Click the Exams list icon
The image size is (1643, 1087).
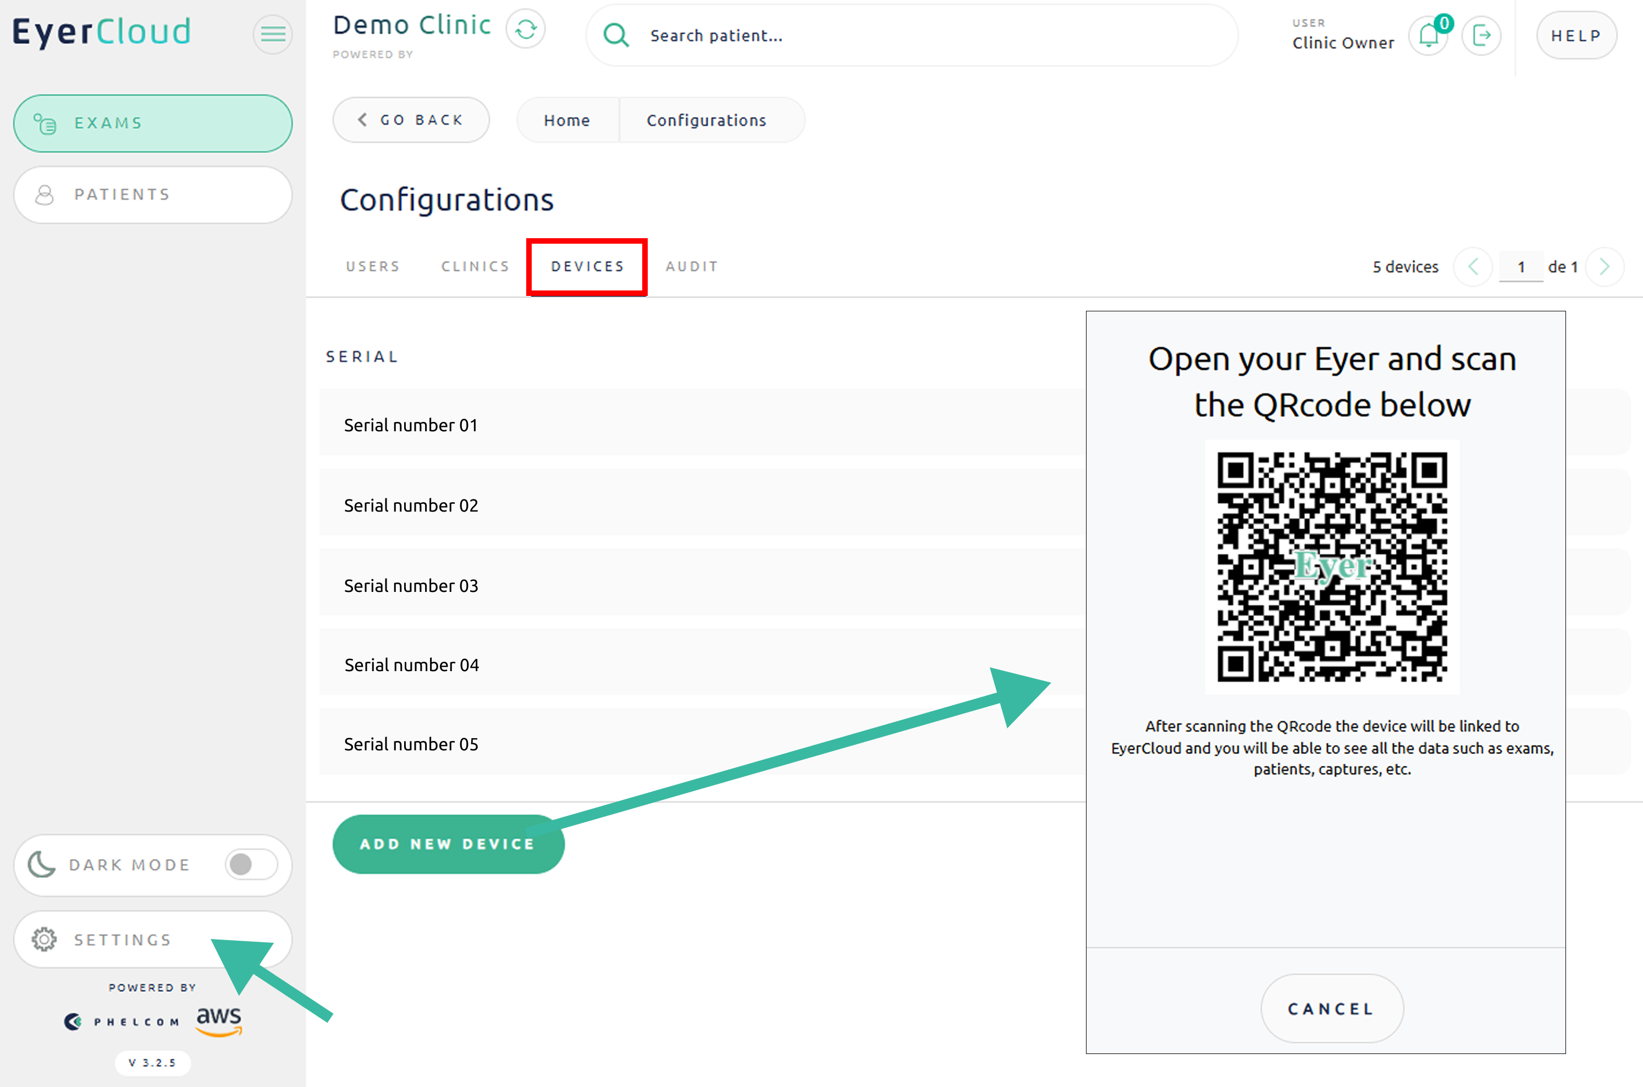click(46, 123)
